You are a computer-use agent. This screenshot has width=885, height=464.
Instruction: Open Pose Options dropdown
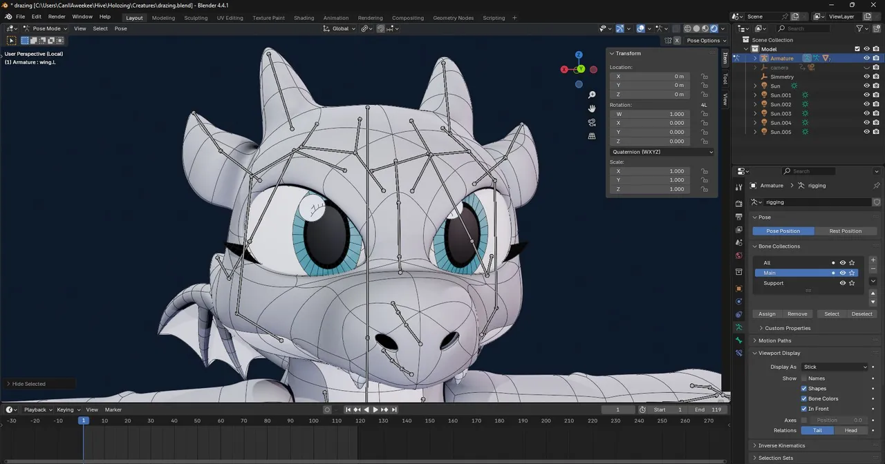pos(707,40)
